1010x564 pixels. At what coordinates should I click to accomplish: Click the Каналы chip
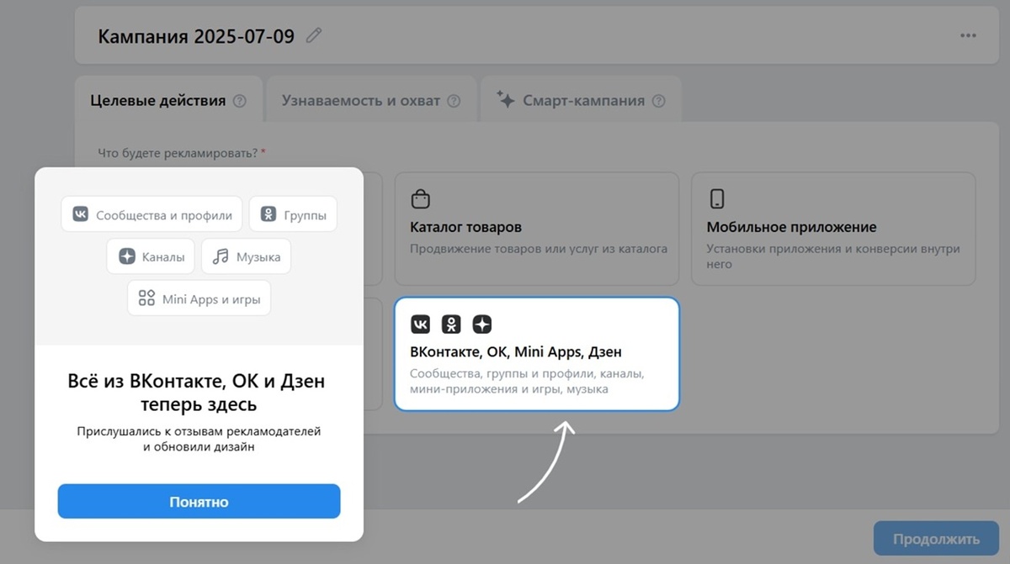click(151, 256)
